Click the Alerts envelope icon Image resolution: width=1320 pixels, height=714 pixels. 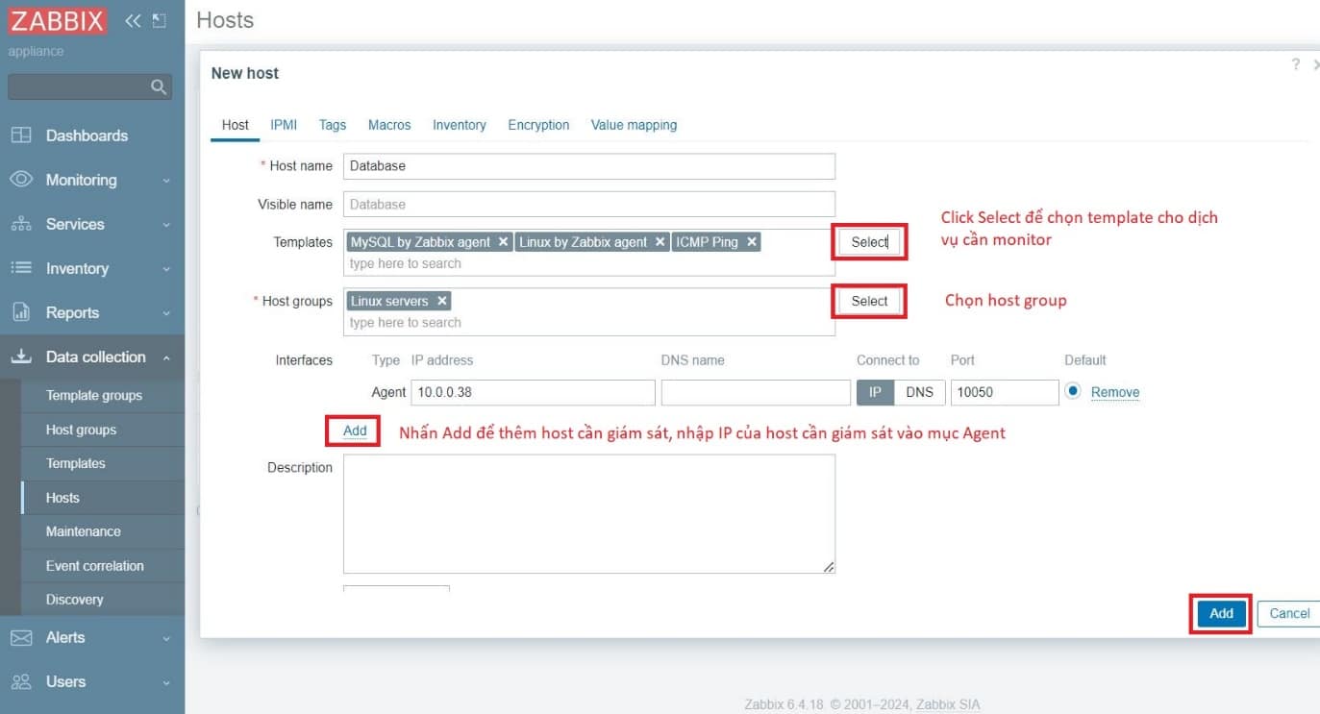21,637
